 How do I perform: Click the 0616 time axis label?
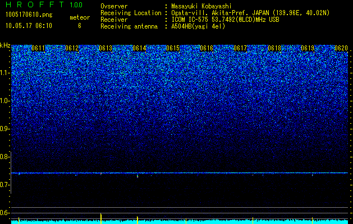click(207, 48)
